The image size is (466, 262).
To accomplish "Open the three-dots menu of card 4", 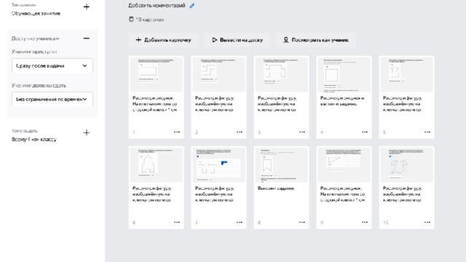I will point(365,132).
